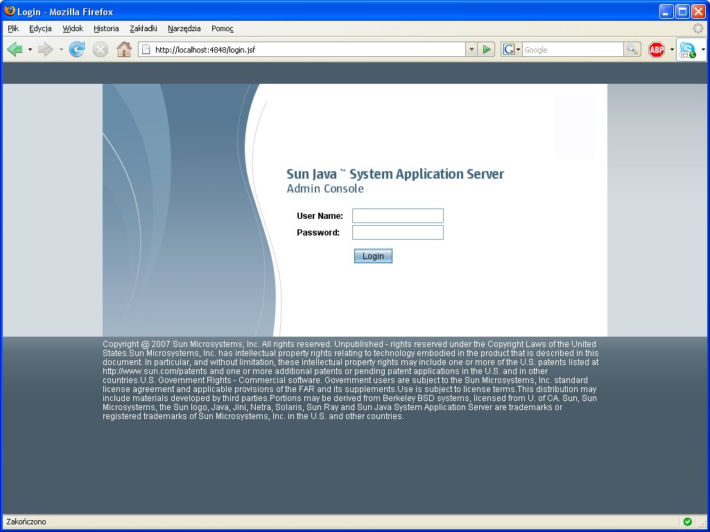Viewport: 710px width, 532px height.
Task: Open the Adblock Plus dropdown arrow
Action: click(672, 50)
